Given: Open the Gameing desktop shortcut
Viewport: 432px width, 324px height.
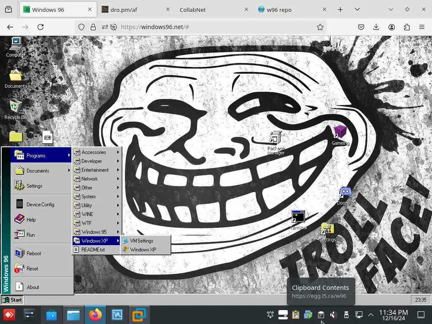Looking at the screenshot, I should click(340, 135).
